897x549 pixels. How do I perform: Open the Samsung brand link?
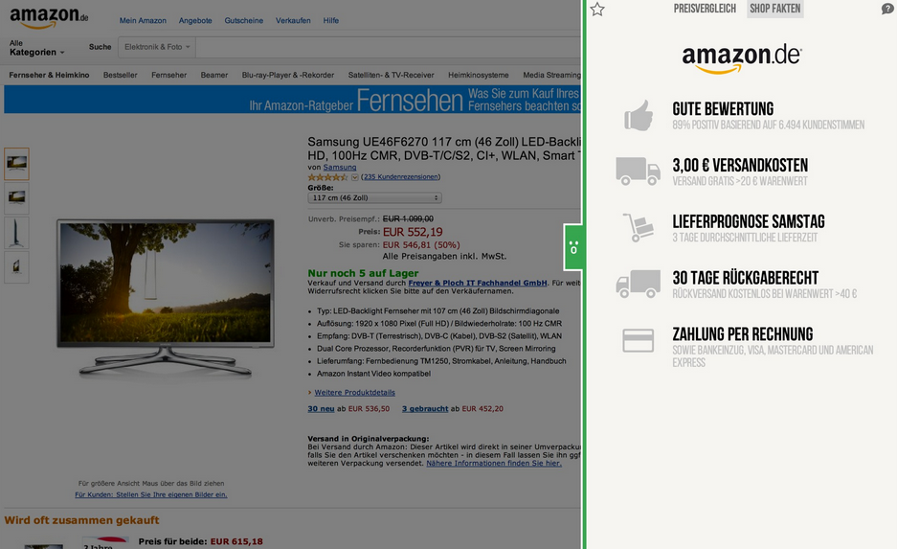tap(340, 167)
